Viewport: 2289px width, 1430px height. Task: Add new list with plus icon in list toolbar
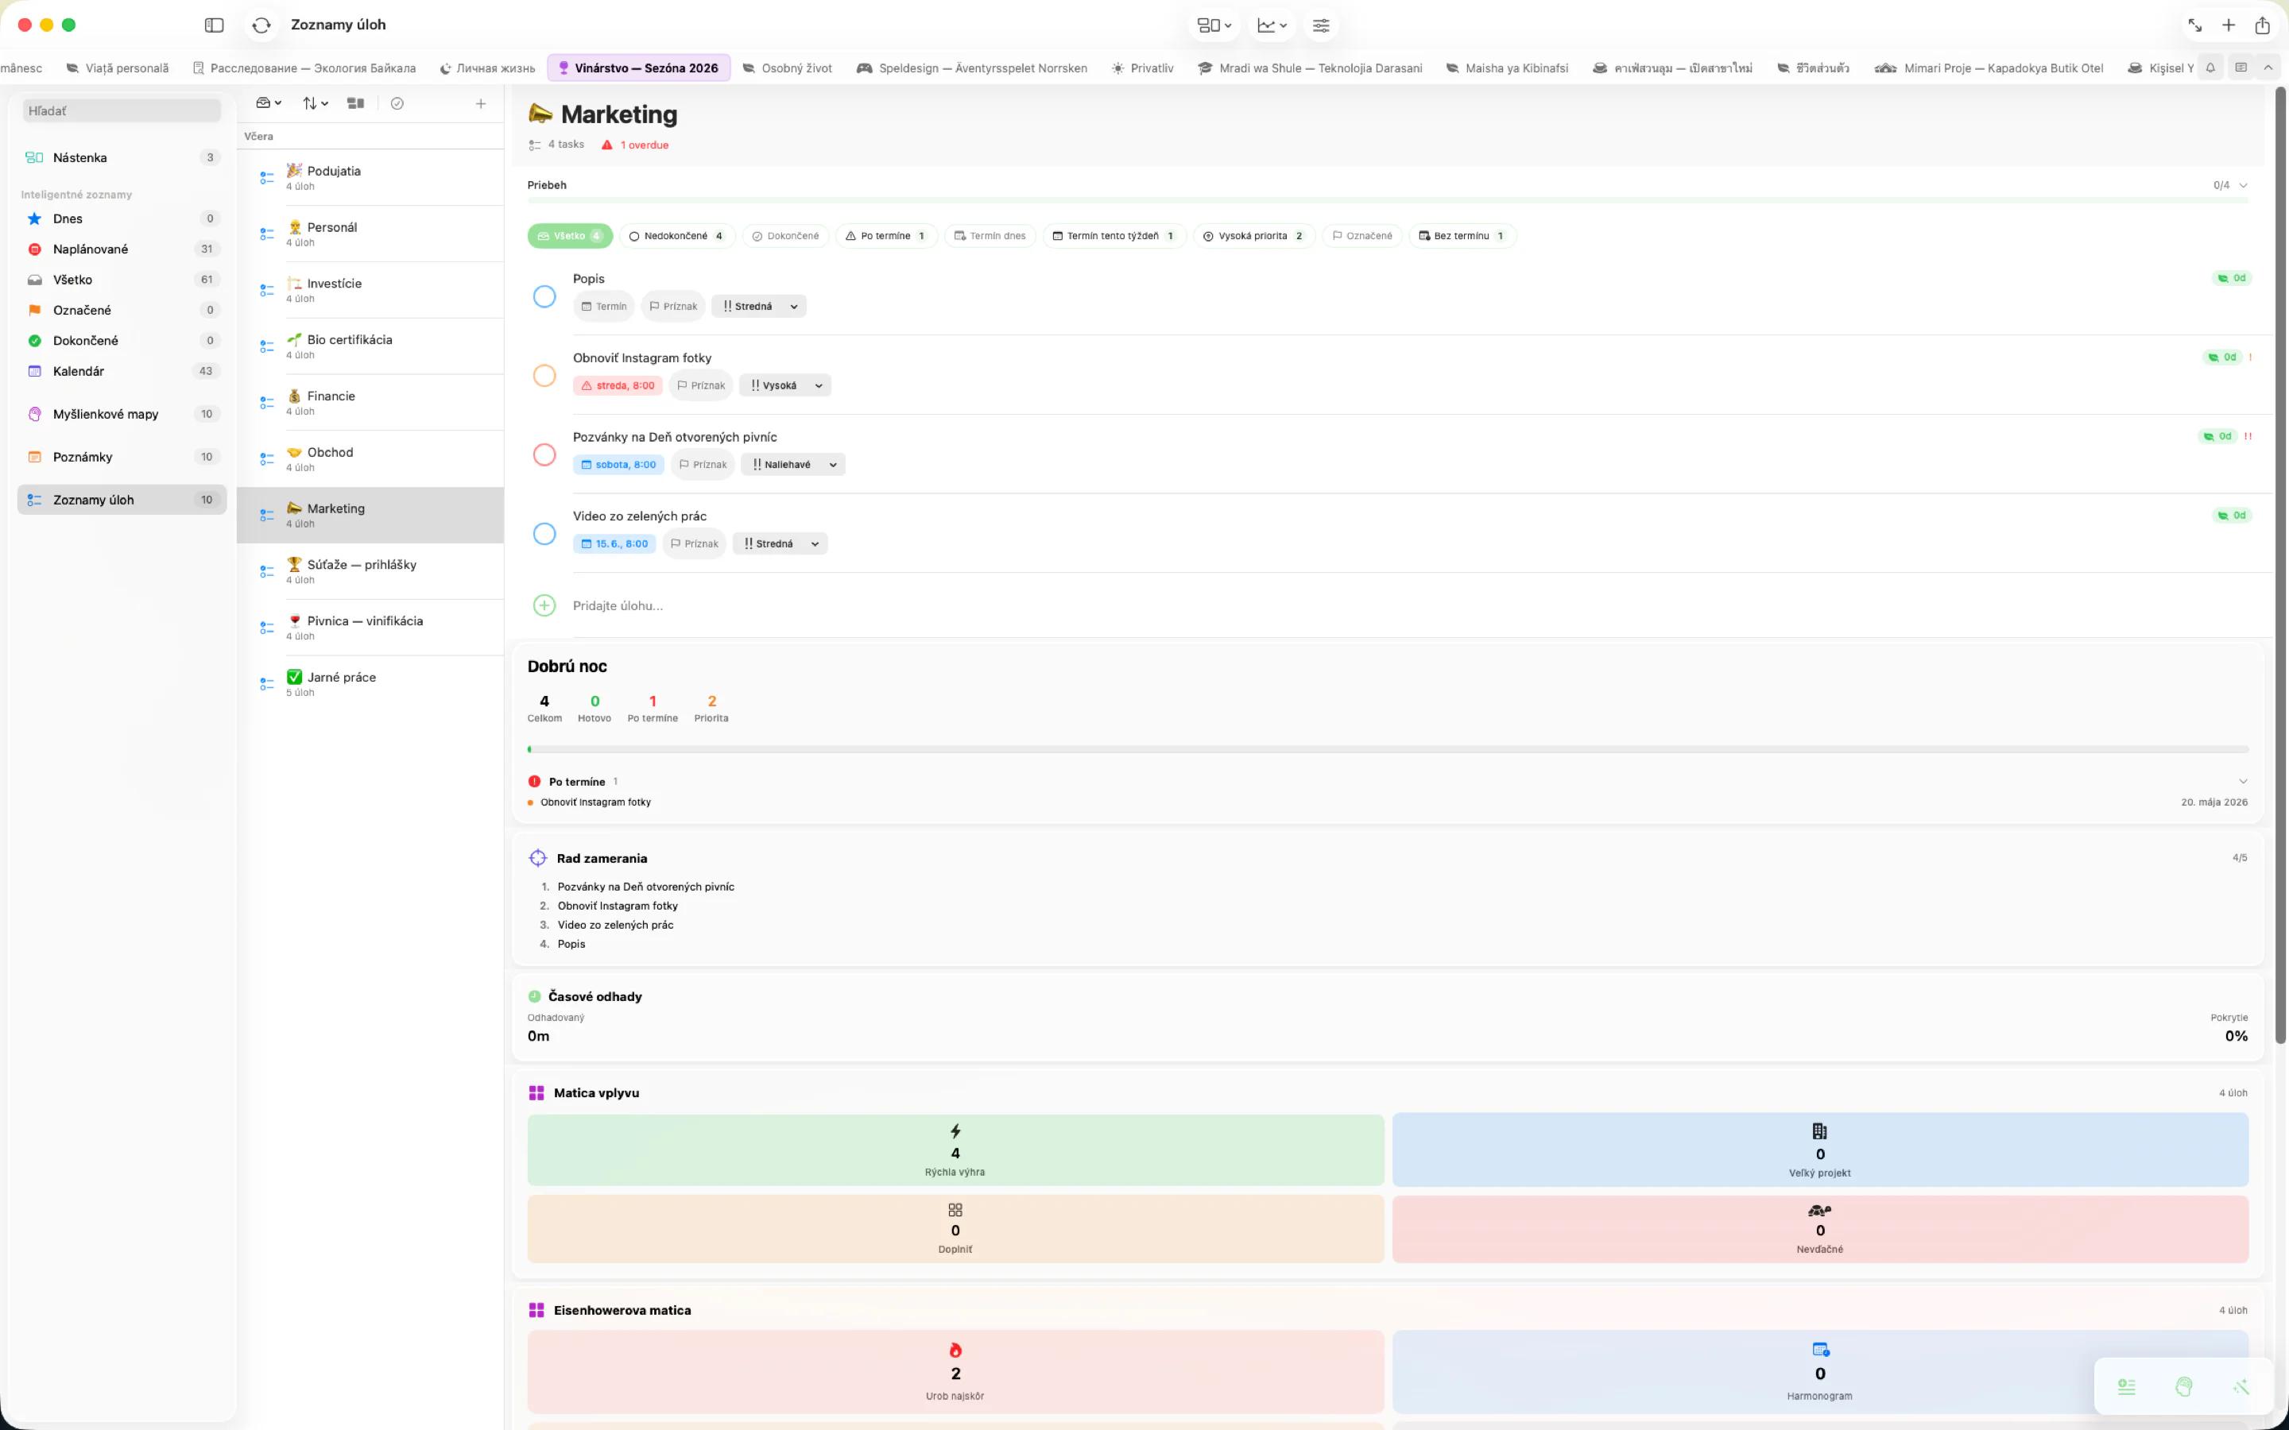tap(481, 104)
